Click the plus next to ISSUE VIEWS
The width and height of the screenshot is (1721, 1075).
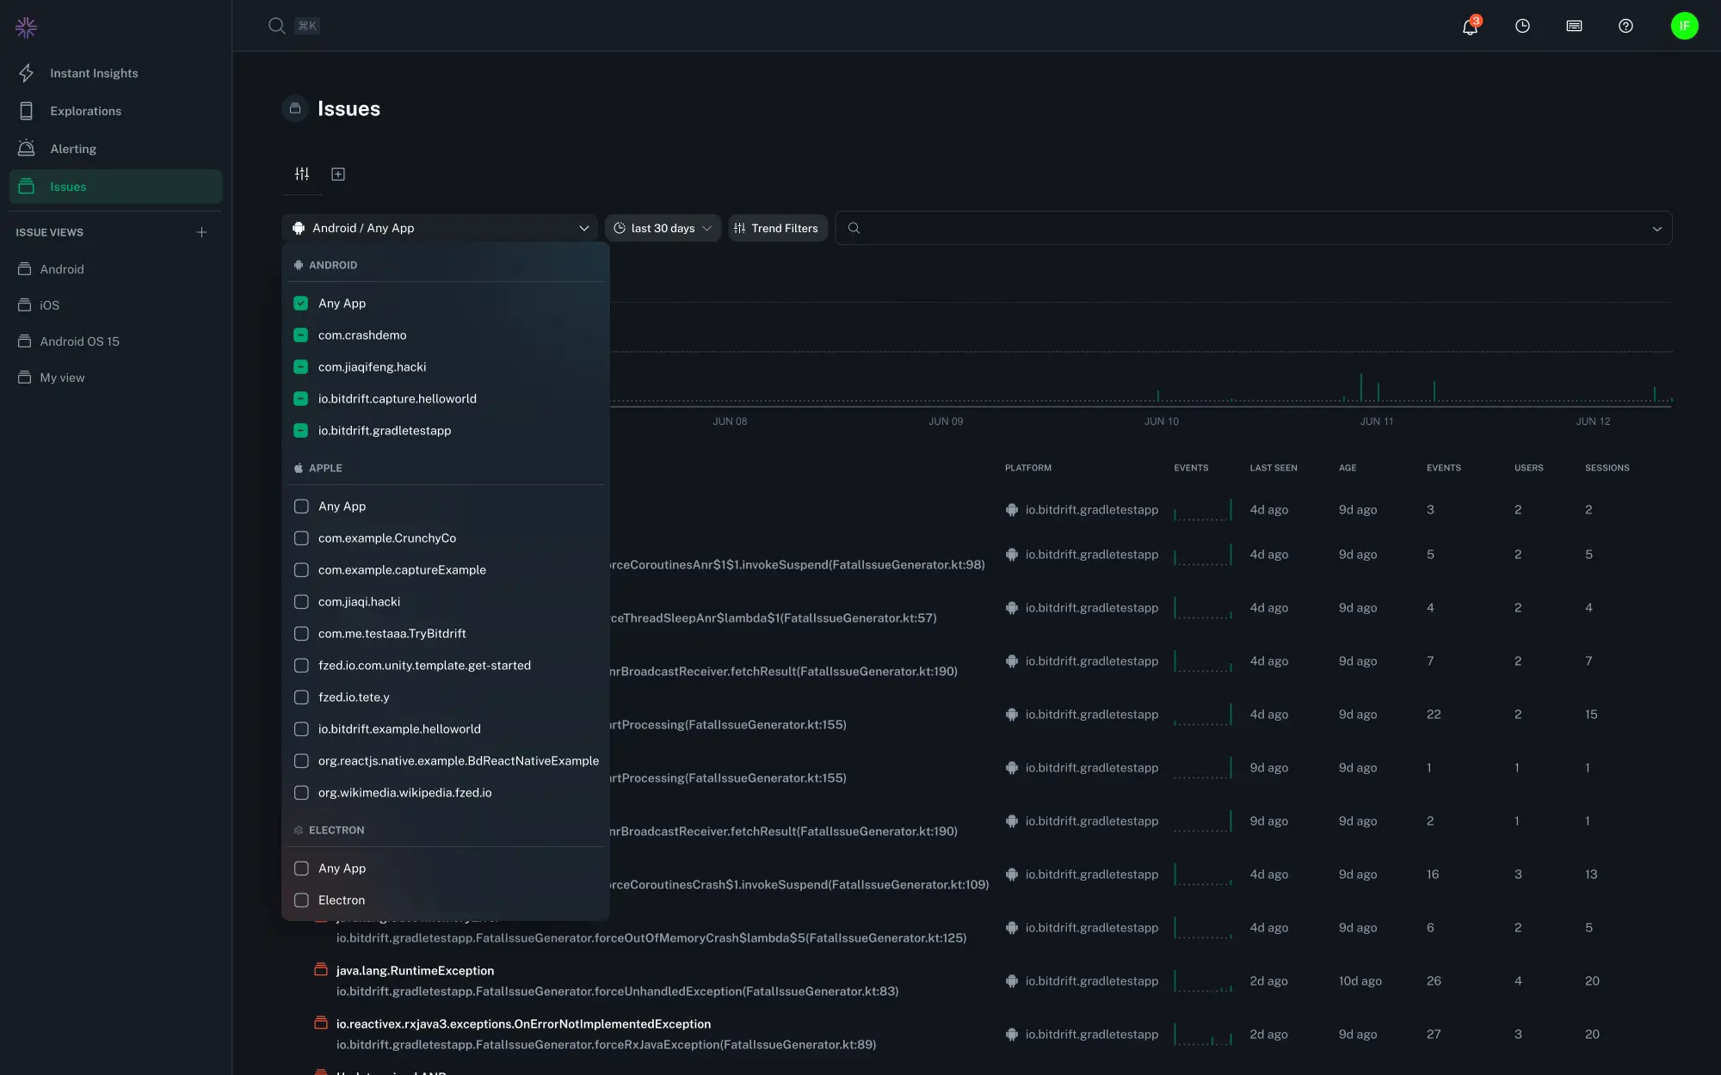[201, 231]
